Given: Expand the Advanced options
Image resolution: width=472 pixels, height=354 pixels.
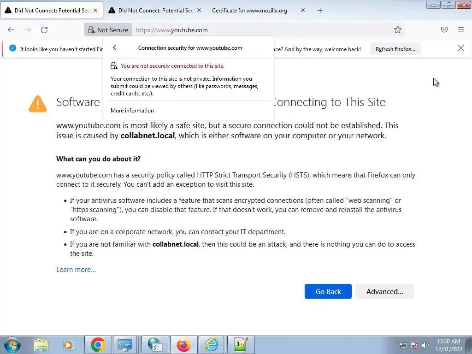Looking at the screenshot, I should 385,291.
